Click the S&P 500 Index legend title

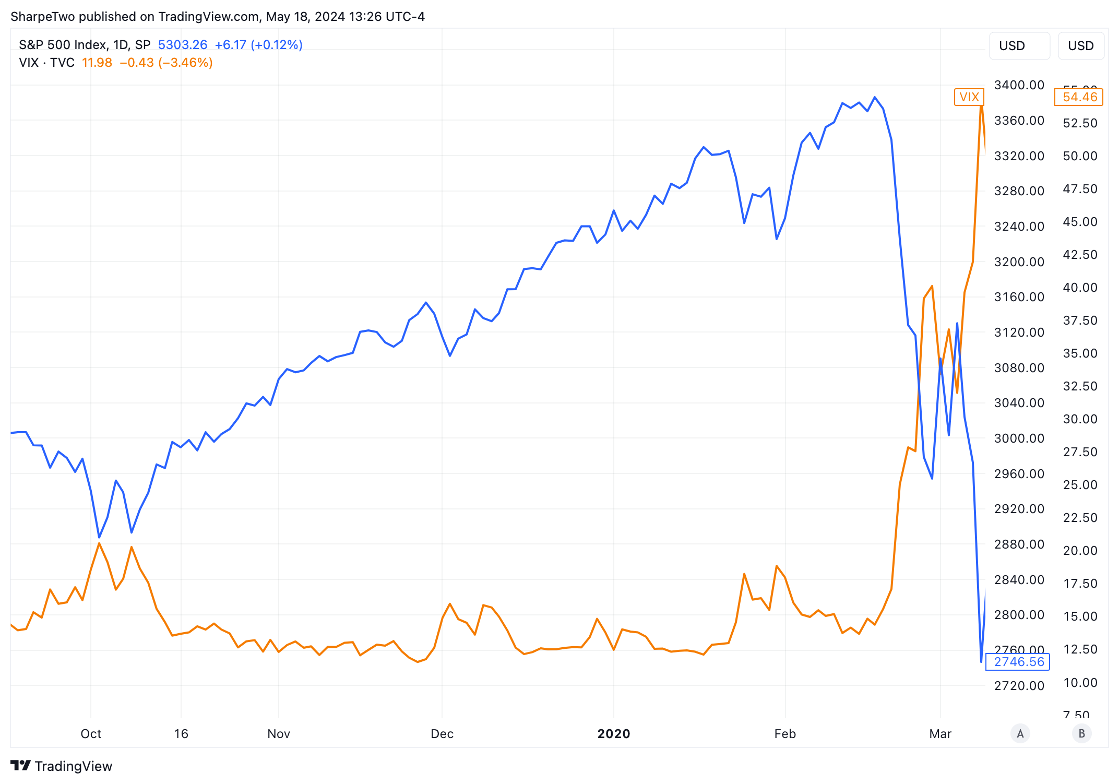[85, 45]
